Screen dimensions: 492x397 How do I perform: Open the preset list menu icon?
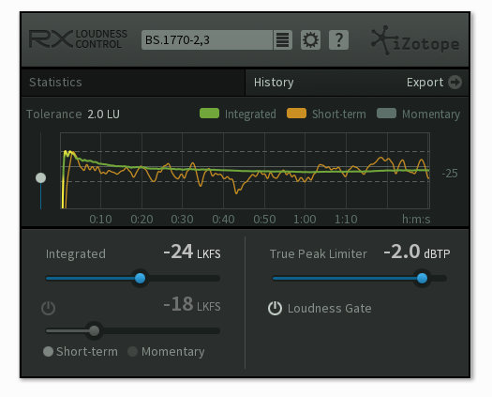pos(283,40)
